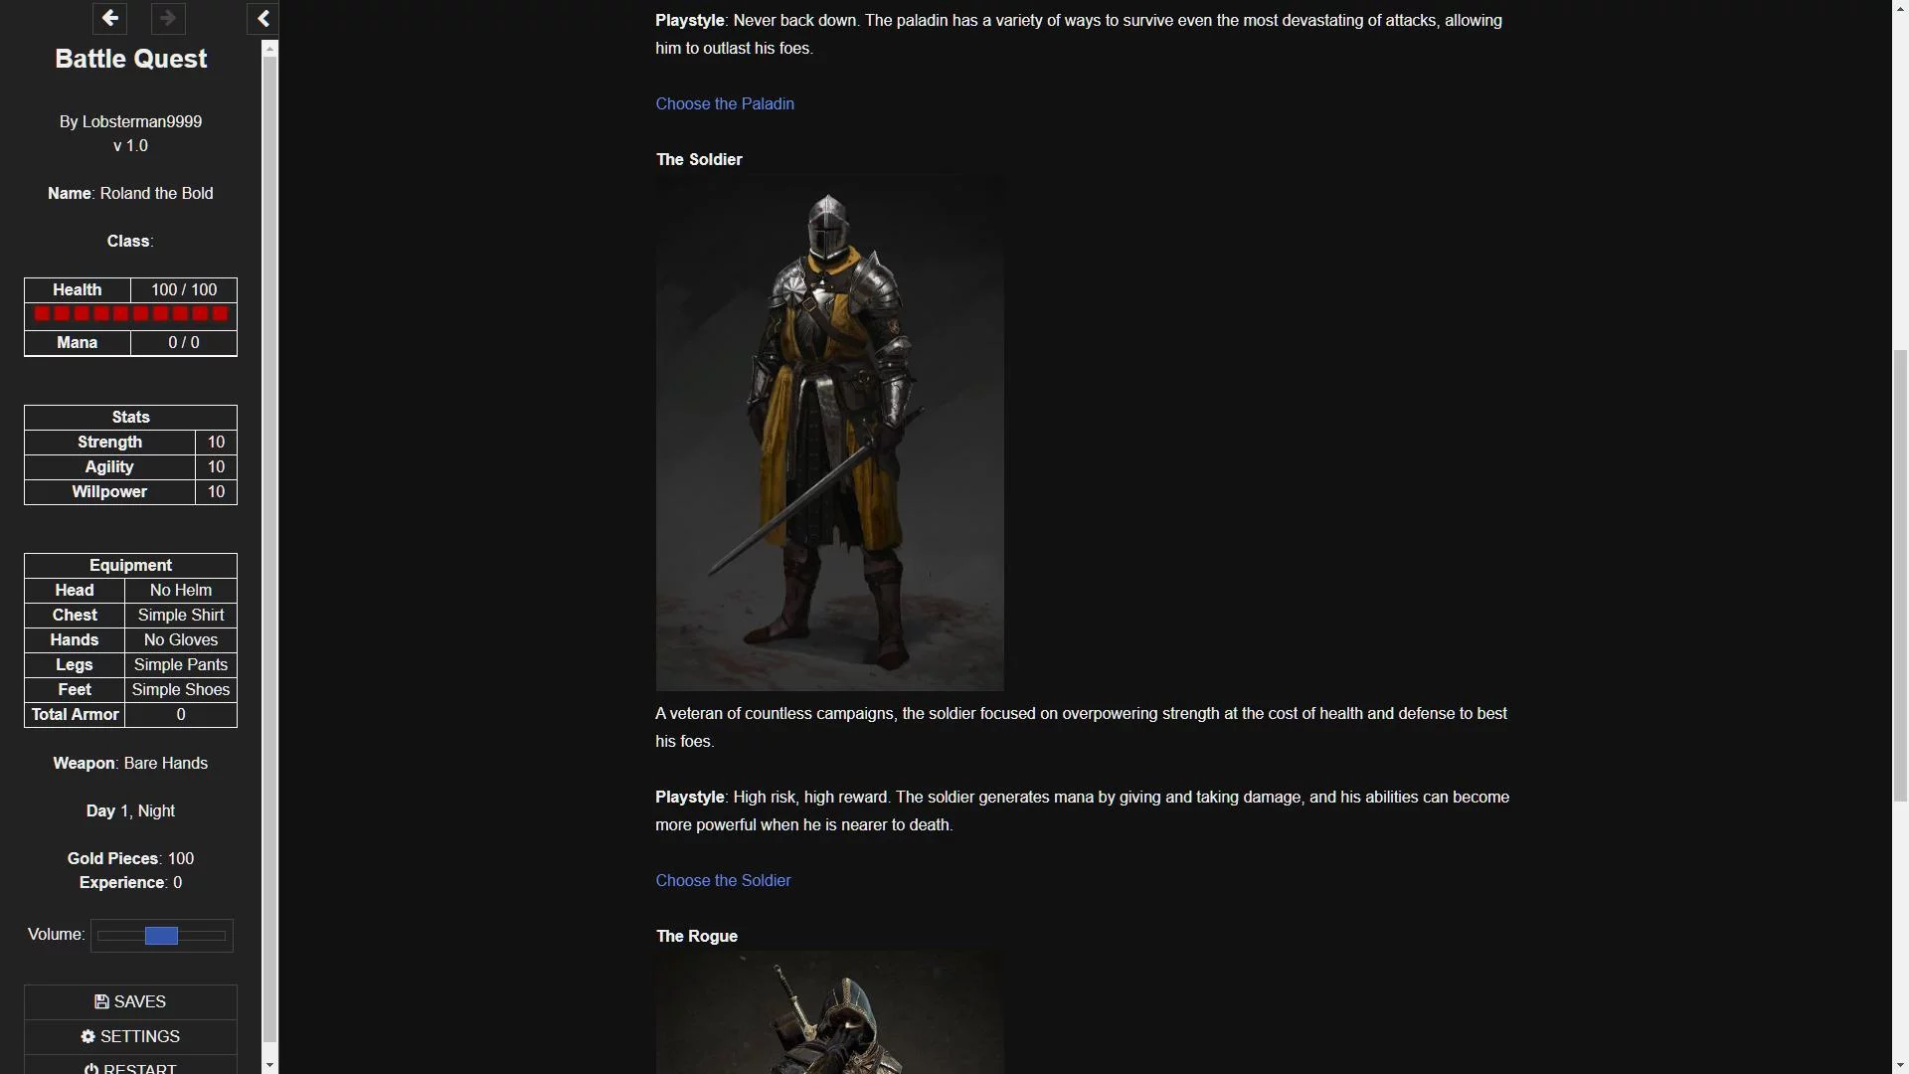
Task: Click the 'Day 1, Night' text
Action: coord(130,810)
